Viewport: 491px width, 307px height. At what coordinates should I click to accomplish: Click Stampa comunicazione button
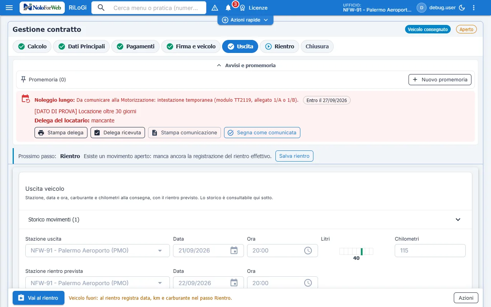[185, 132]
